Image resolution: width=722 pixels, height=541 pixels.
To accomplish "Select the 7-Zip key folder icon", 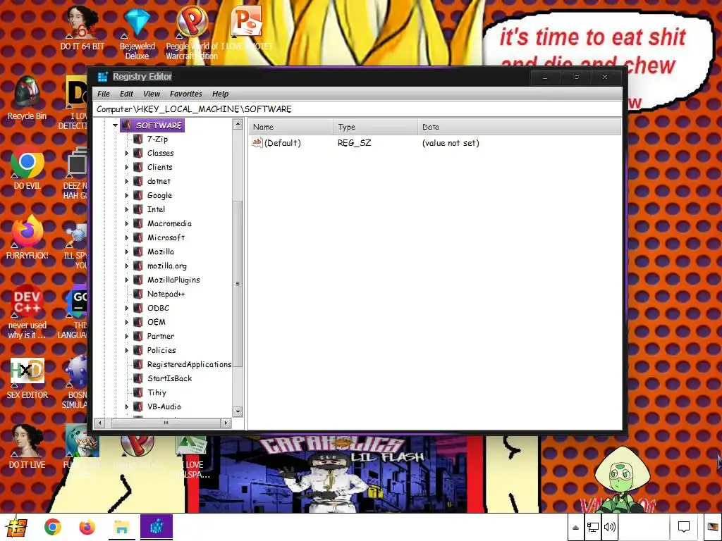I will [x=137, y=139].
